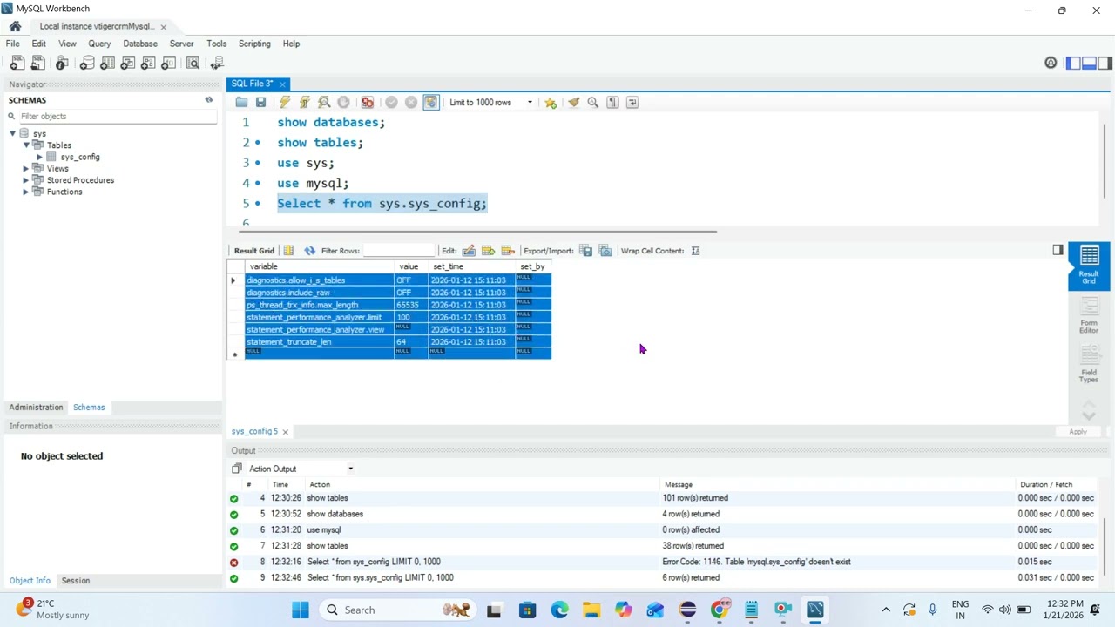This screenshot has height=627, width=1115.
Task: Open the Database menu
Action: point(140,44)
